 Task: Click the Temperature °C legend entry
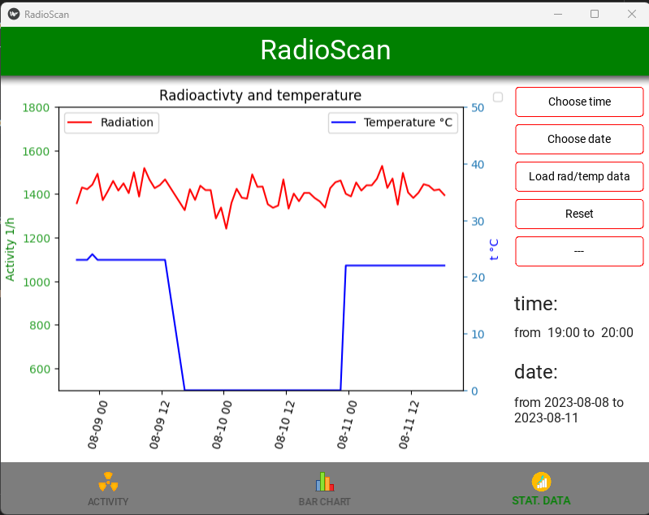click(393, 123)
